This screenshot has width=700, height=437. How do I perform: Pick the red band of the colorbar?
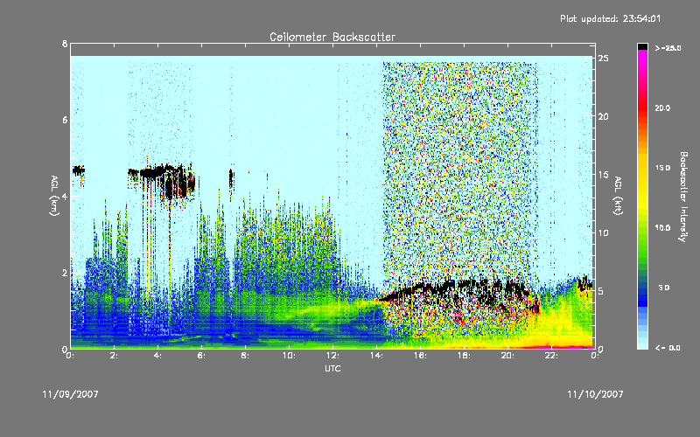tap(642, 107)
